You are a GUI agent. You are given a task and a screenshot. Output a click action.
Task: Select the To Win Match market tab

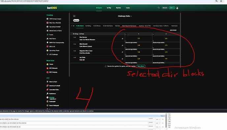coord(80,26)
